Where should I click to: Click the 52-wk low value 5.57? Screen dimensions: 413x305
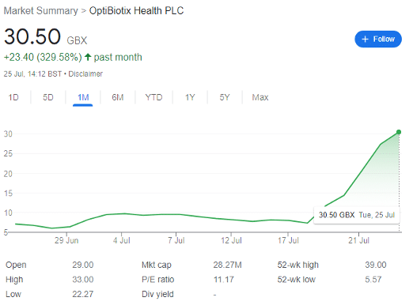tap(373, 280)
